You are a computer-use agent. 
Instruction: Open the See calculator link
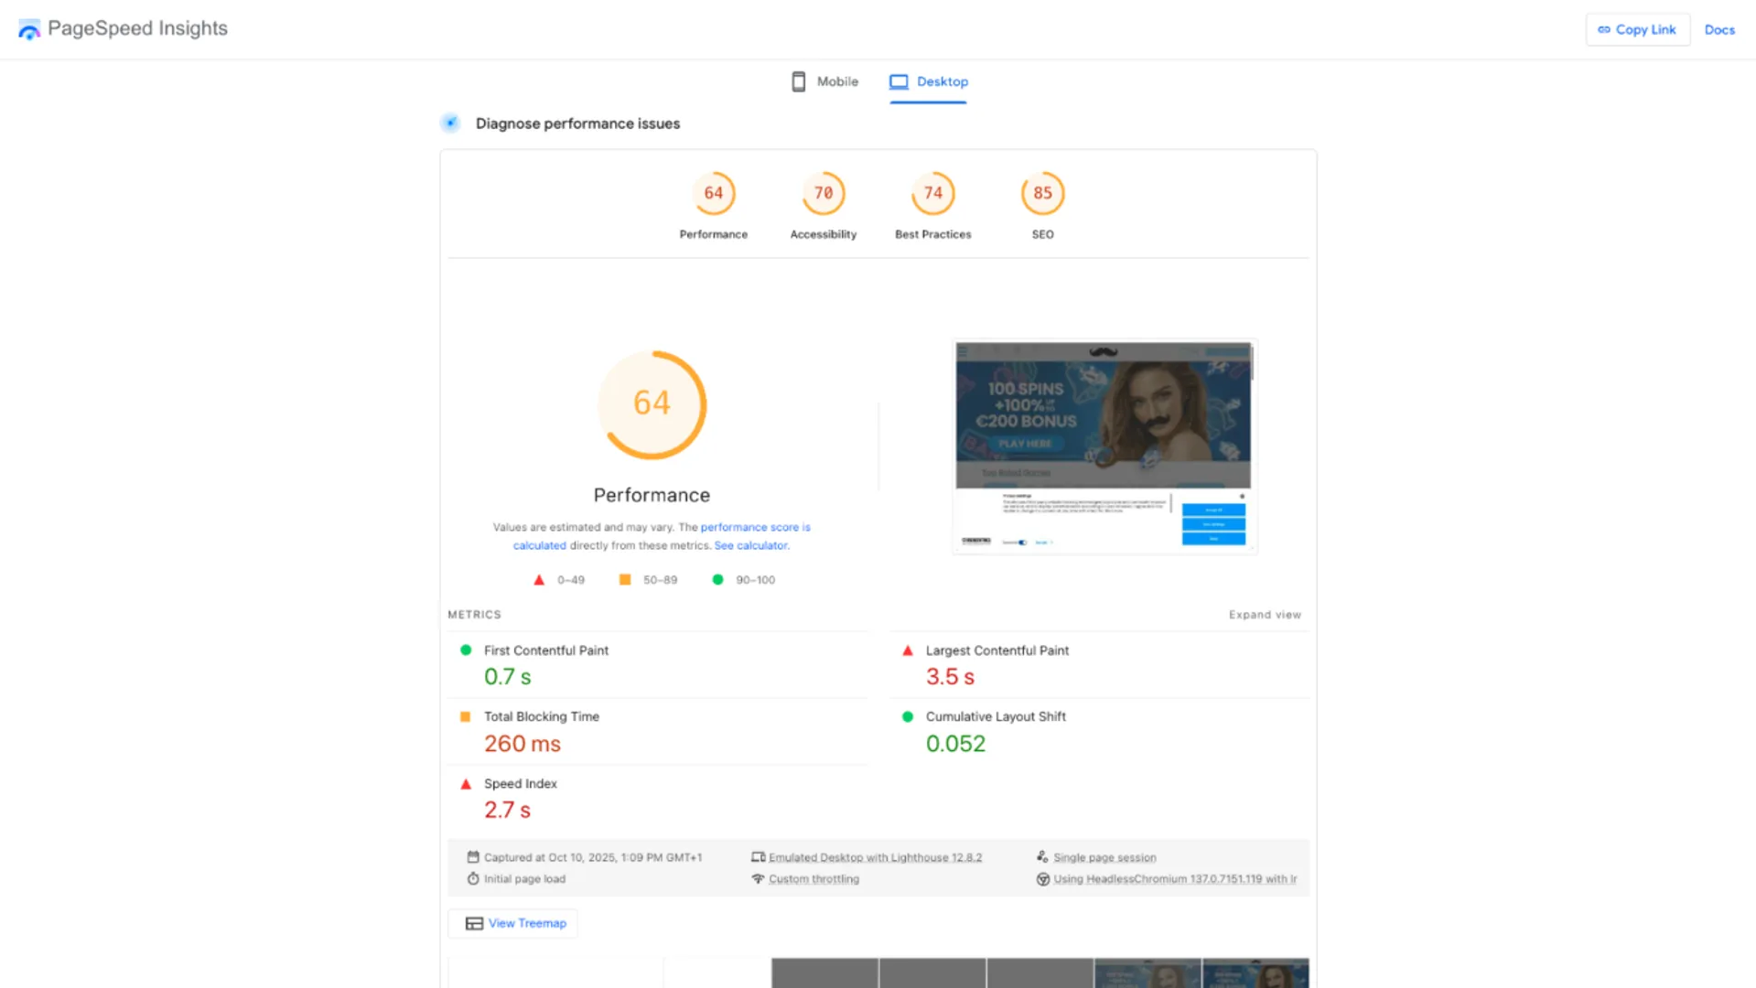click(x=750, y=545)
